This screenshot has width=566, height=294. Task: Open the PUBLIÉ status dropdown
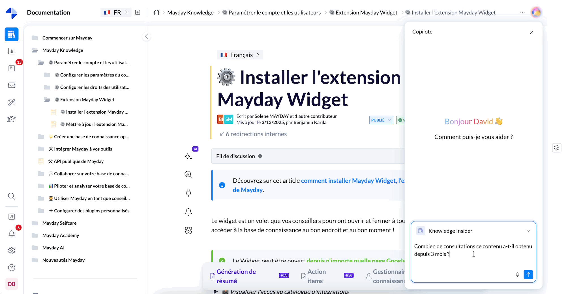(x=381, y=120)
